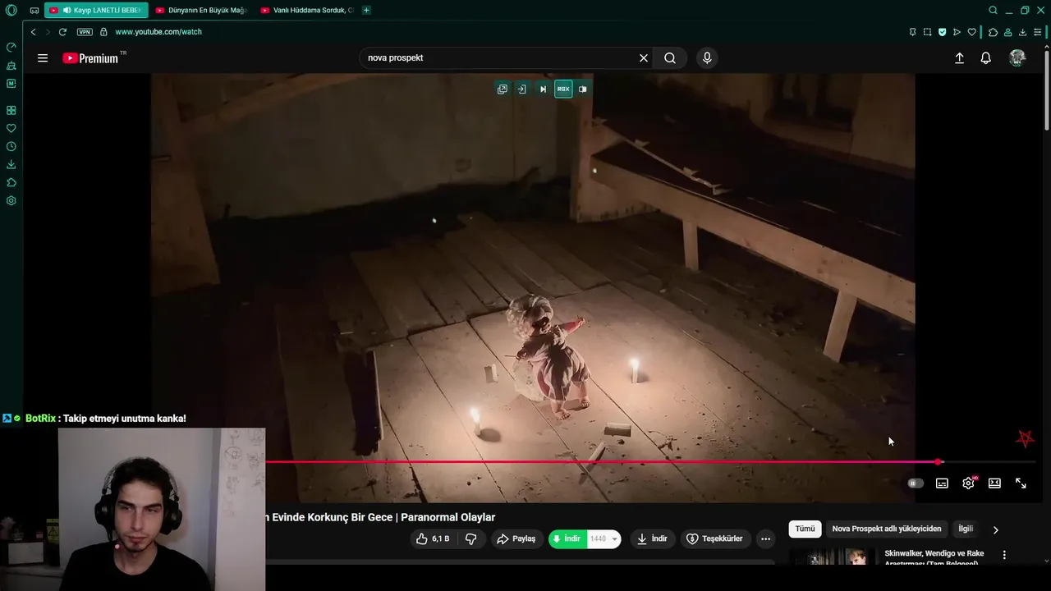
Task: Reload the current YouTube page
Action: point(62,32)
